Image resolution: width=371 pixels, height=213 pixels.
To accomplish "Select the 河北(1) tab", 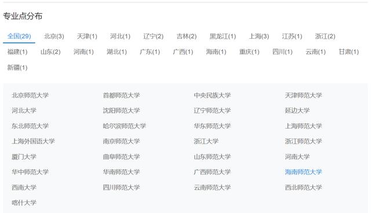I will tap(120, 36).
